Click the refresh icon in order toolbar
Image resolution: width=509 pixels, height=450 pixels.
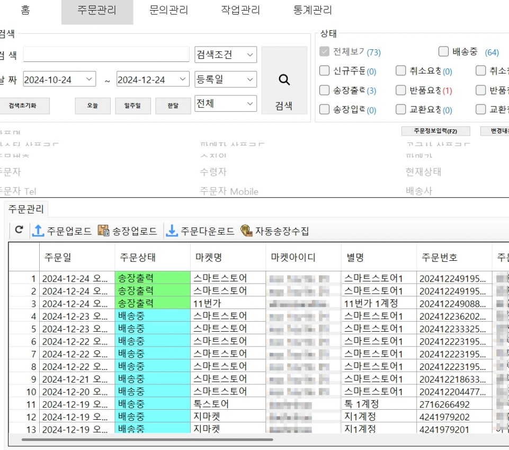(x=19, y=231)
